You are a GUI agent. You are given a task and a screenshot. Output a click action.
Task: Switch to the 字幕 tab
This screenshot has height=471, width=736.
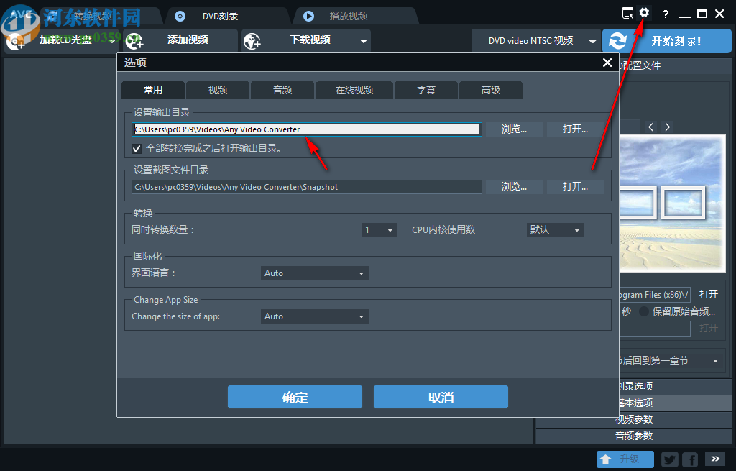425,90
